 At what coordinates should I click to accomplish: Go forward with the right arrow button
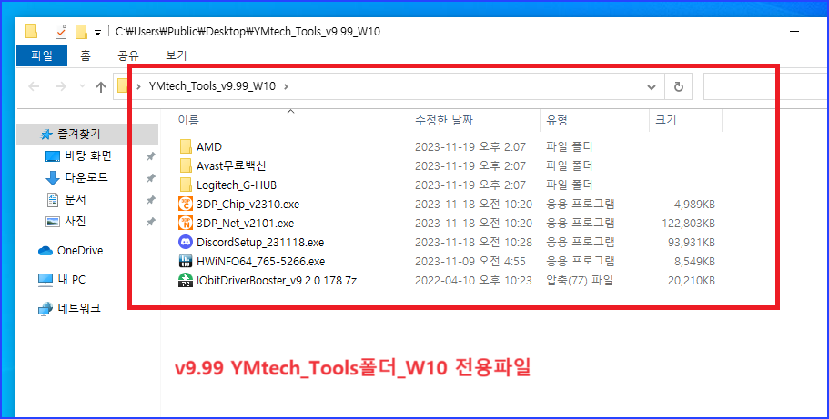point(60,86)
